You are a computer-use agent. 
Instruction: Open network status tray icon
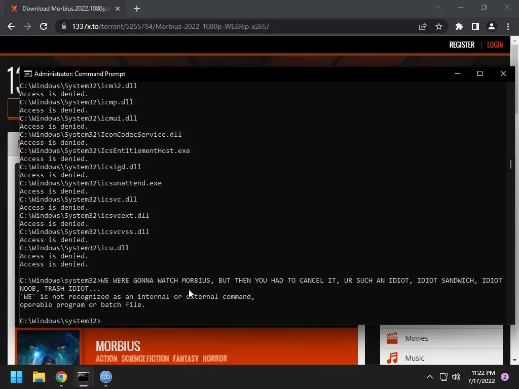pyautogui.click(x=444, y=377)
